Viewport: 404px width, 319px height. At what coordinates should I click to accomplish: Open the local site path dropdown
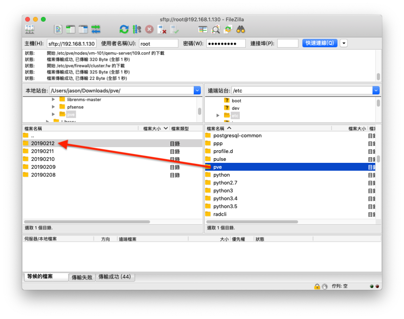pos(197,90)
